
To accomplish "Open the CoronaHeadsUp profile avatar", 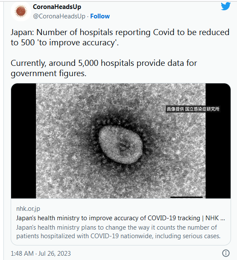I will [x=20, y=11].
